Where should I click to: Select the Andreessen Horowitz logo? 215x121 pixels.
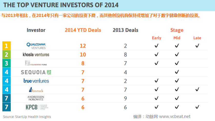coord(36,98)
